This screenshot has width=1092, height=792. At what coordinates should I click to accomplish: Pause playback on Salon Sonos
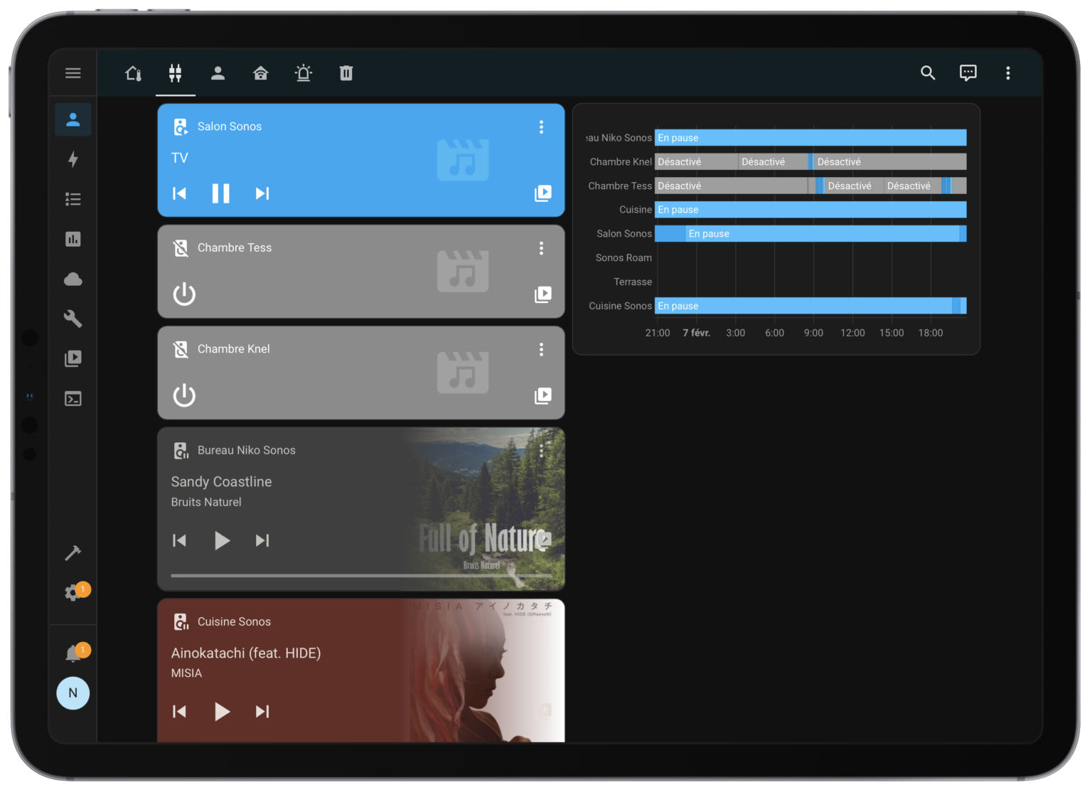pyautogui.click(x=221, y=193)
